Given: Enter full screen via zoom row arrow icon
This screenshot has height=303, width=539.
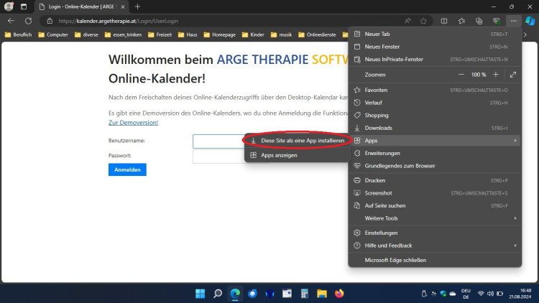Looking at the screenshot, I should click(513, 75).
